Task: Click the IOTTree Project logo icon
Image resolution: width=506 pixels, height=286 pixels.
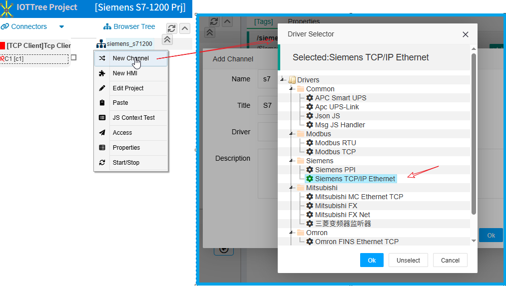Action: [x=6, y=8]
